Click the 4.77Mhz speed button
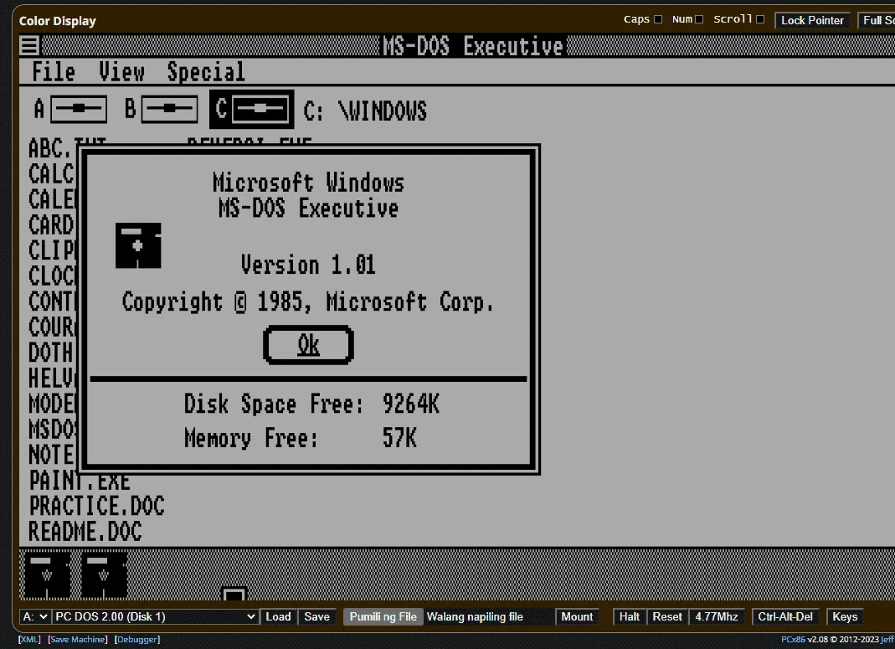 pyautogui.click(x=717, y=616)
